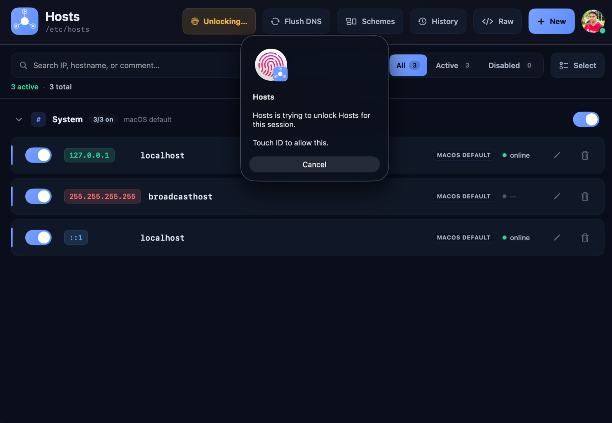Disable the ::1 localhost entry
This screenshot has height=423, width=612.
(38, 238)
